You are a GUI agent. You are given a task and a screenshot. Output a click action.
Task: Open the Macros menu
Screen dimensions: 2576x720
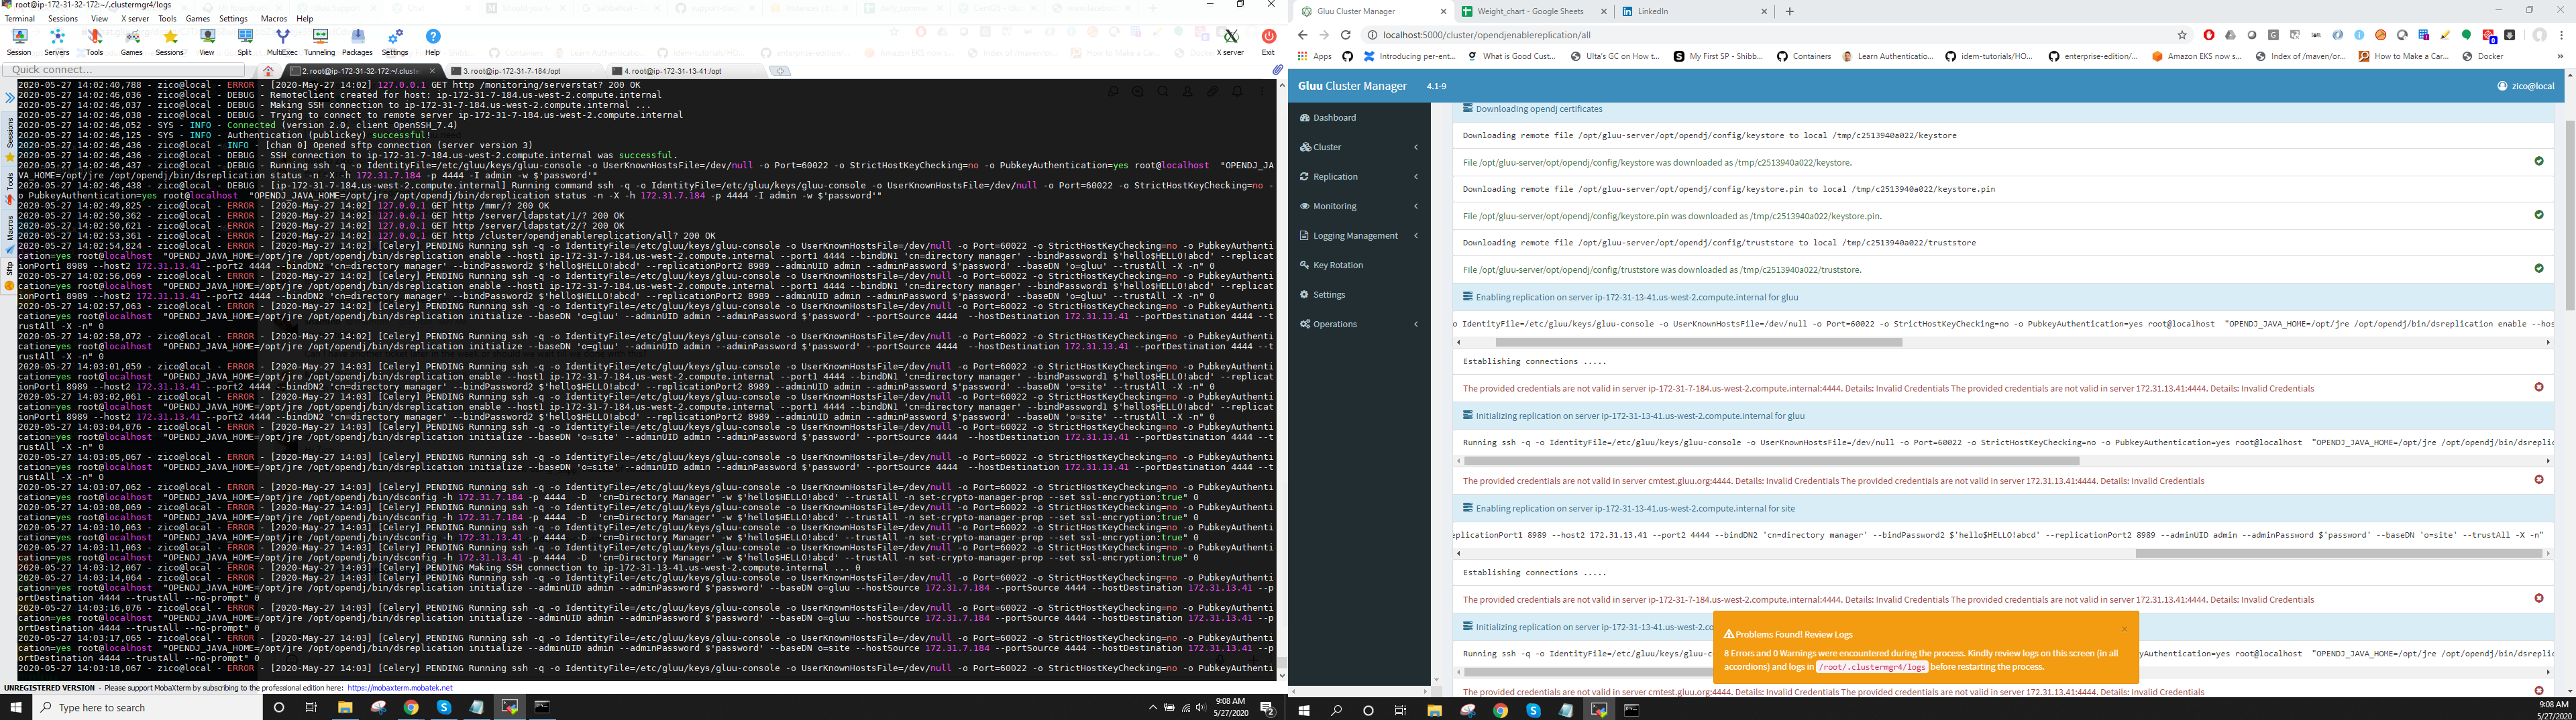pyautogui.click(x=274, y=19)
